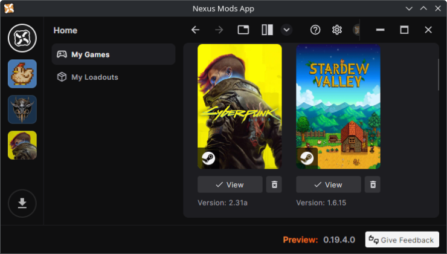Open the help question mark icon

[315, 30]
